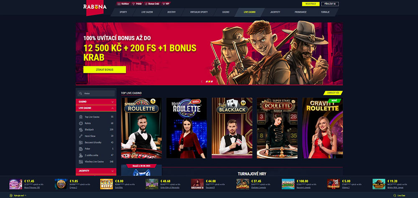The width and height of the screenshot is (418, 198).
Task: Expand the Vyhrajte teď winners bar
Action: [18, 195]
